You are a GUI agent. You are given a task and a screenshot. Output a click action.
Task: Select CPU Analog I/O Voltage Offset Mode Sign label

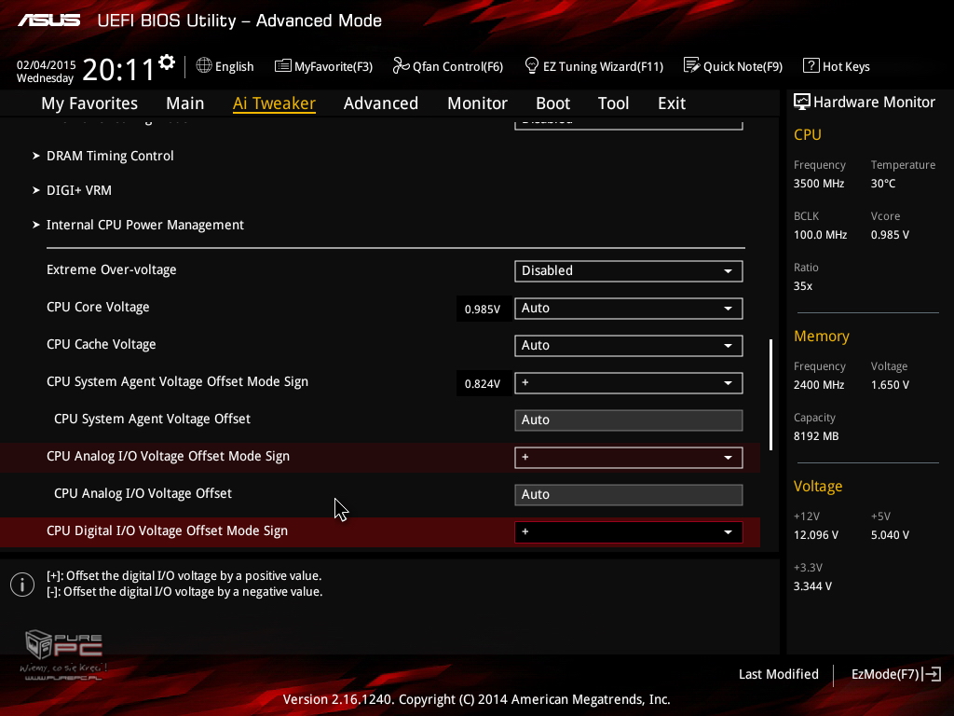pyautogui.click(x=168, y=456)
